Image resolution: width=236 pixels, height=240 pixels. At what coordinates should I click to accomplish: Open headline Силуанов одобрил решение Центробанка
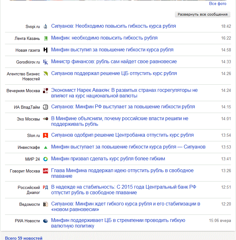coord(122,135)
